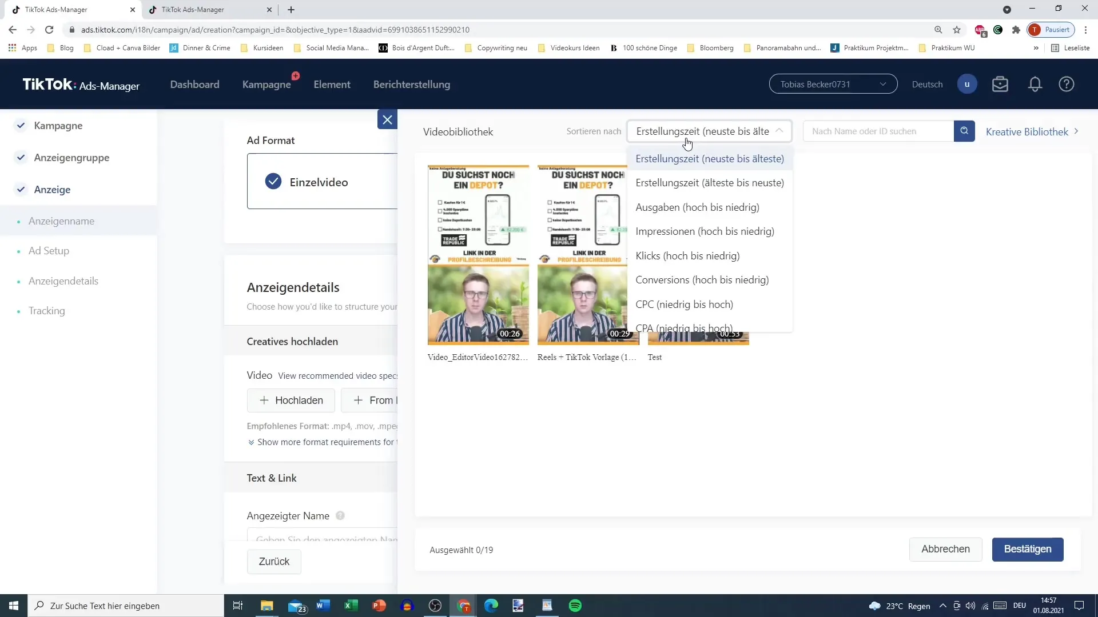
Task: Open Word from the taskbar
Action: tap(323, 606)
